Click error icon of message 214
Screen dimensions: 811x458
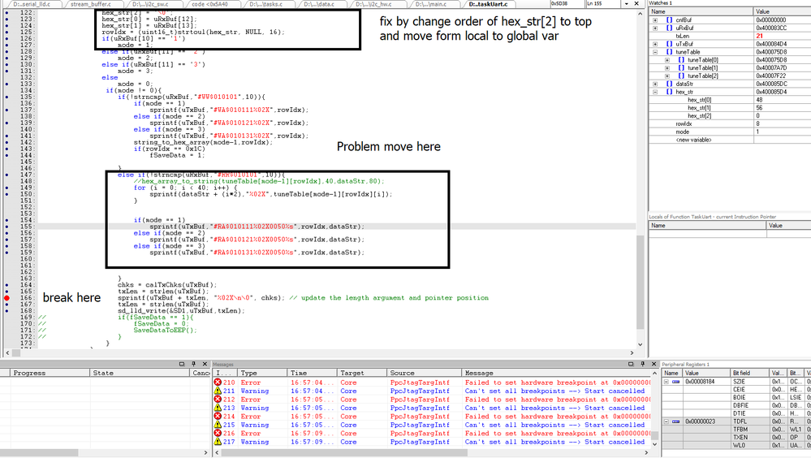218,416
